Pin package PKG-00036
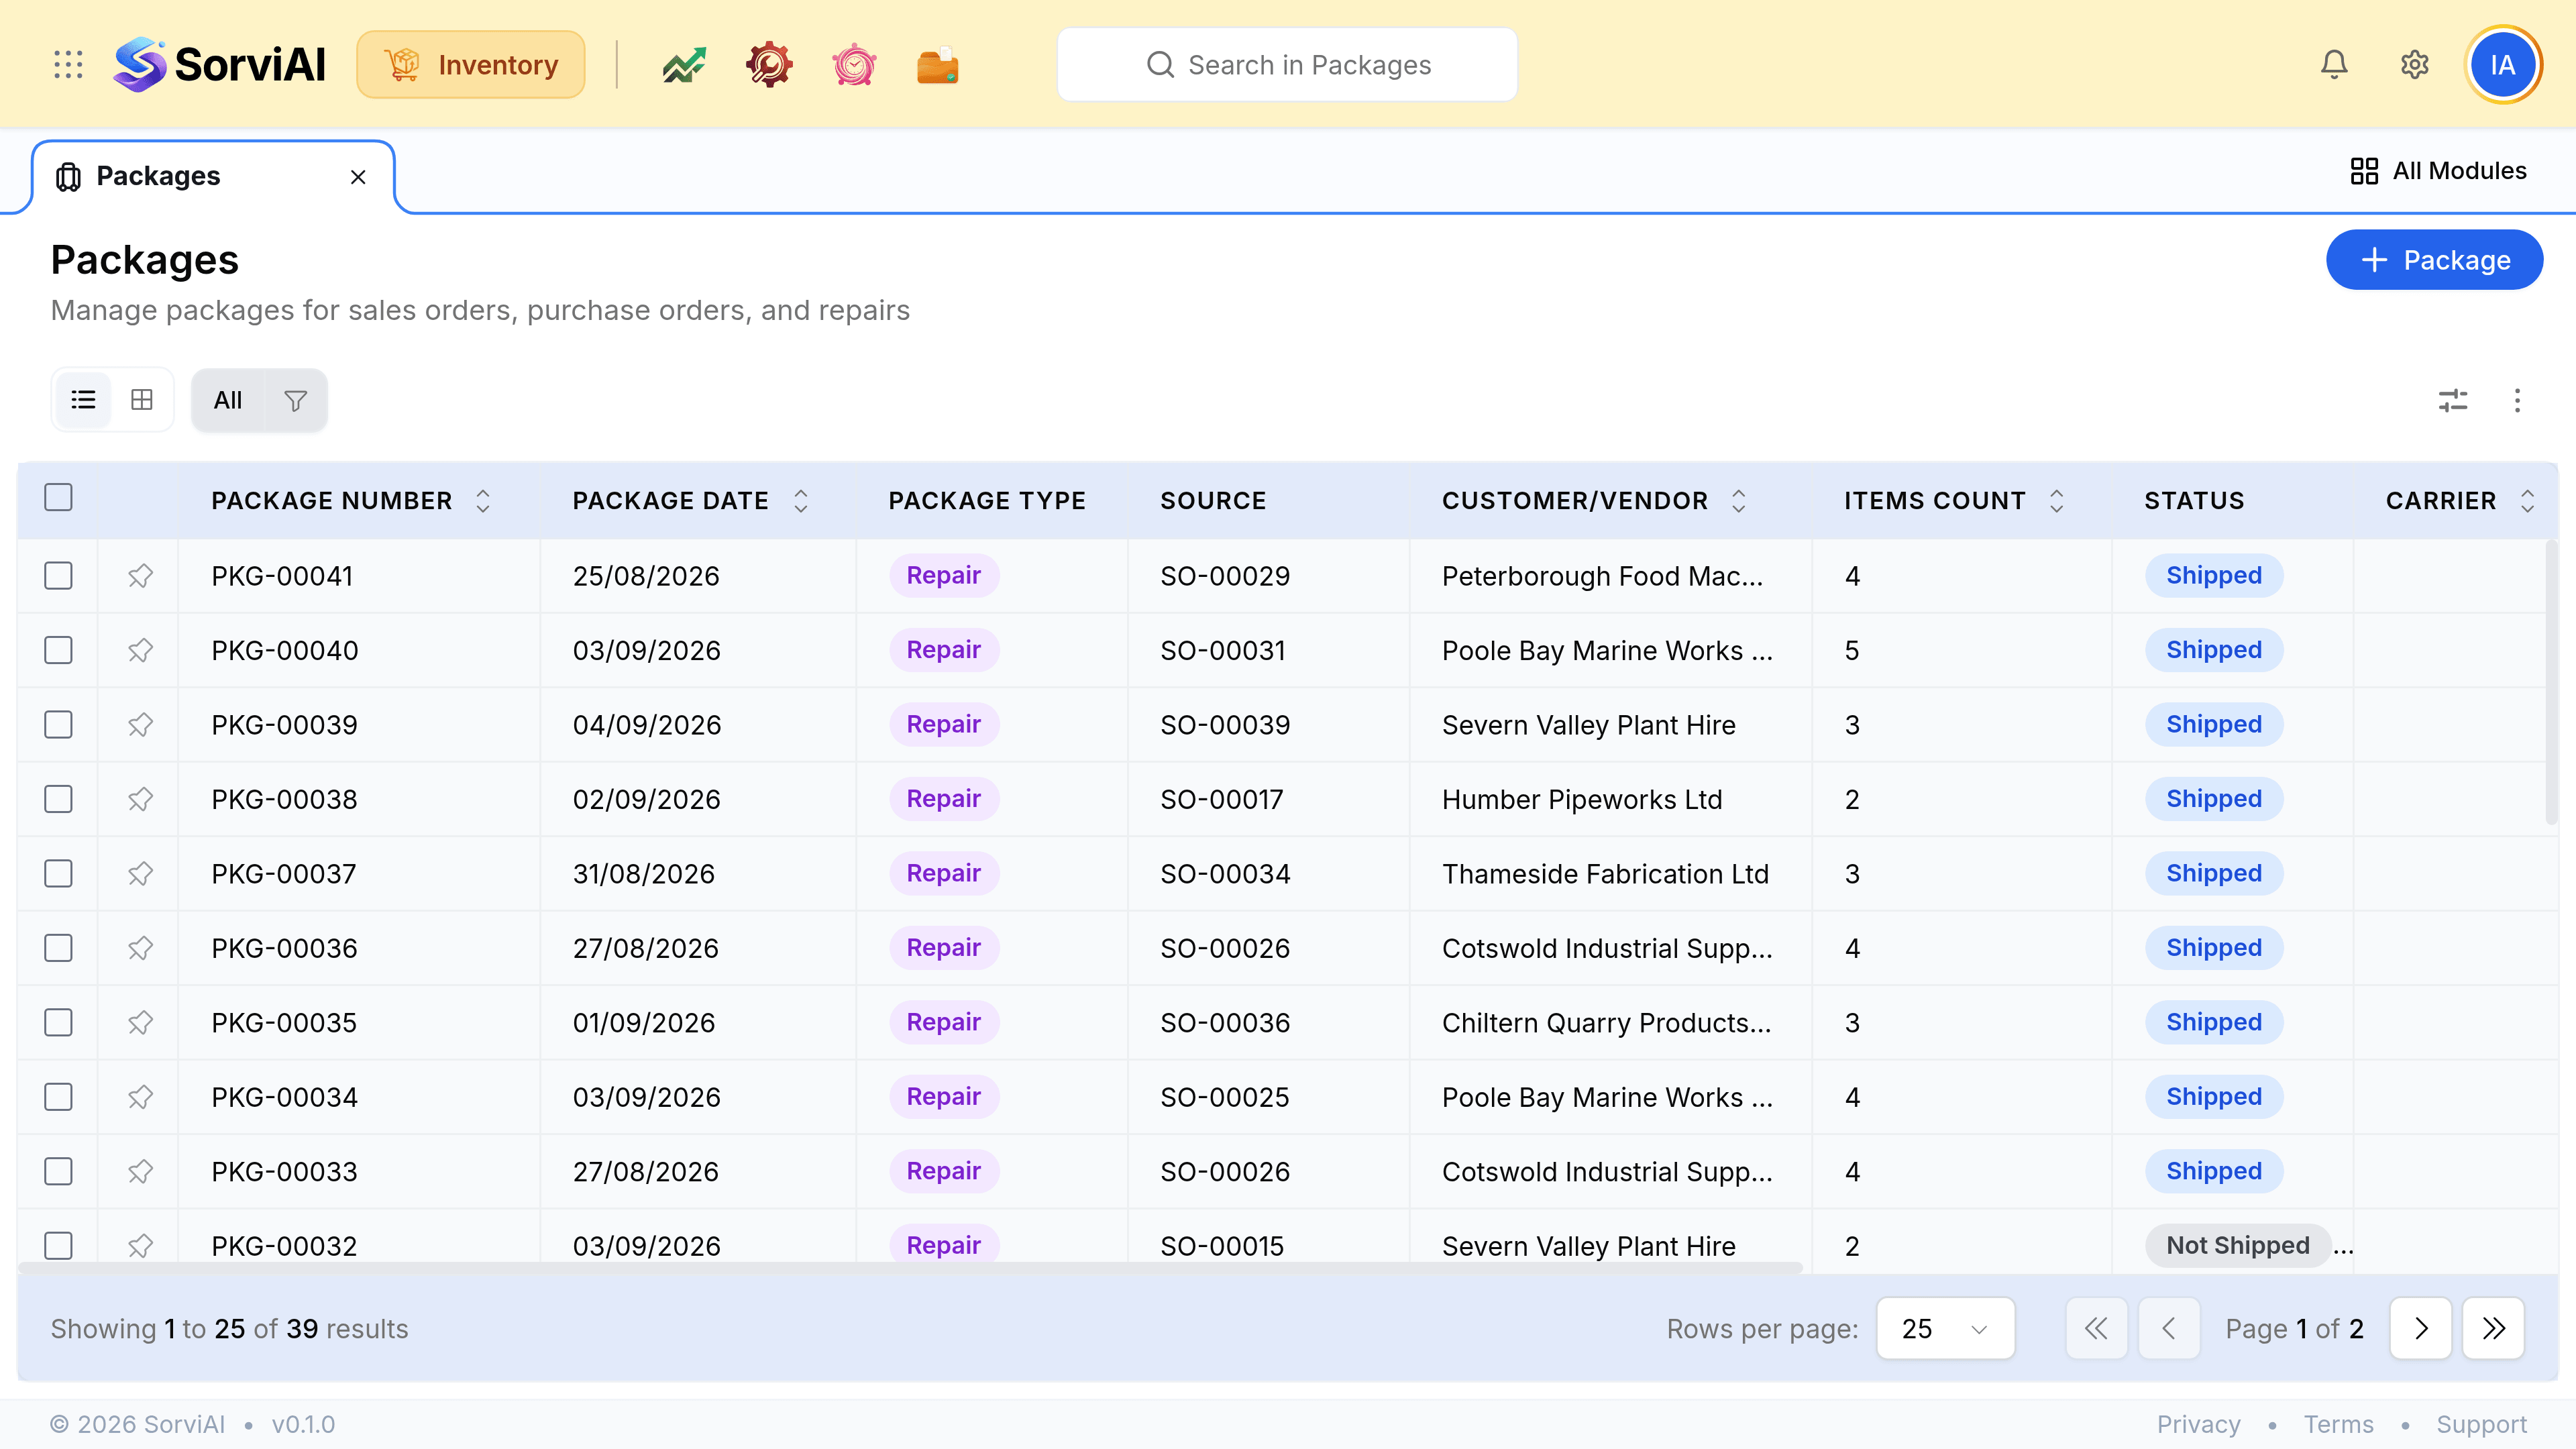Viewport: 2576px width, 1449px height. 140,948
